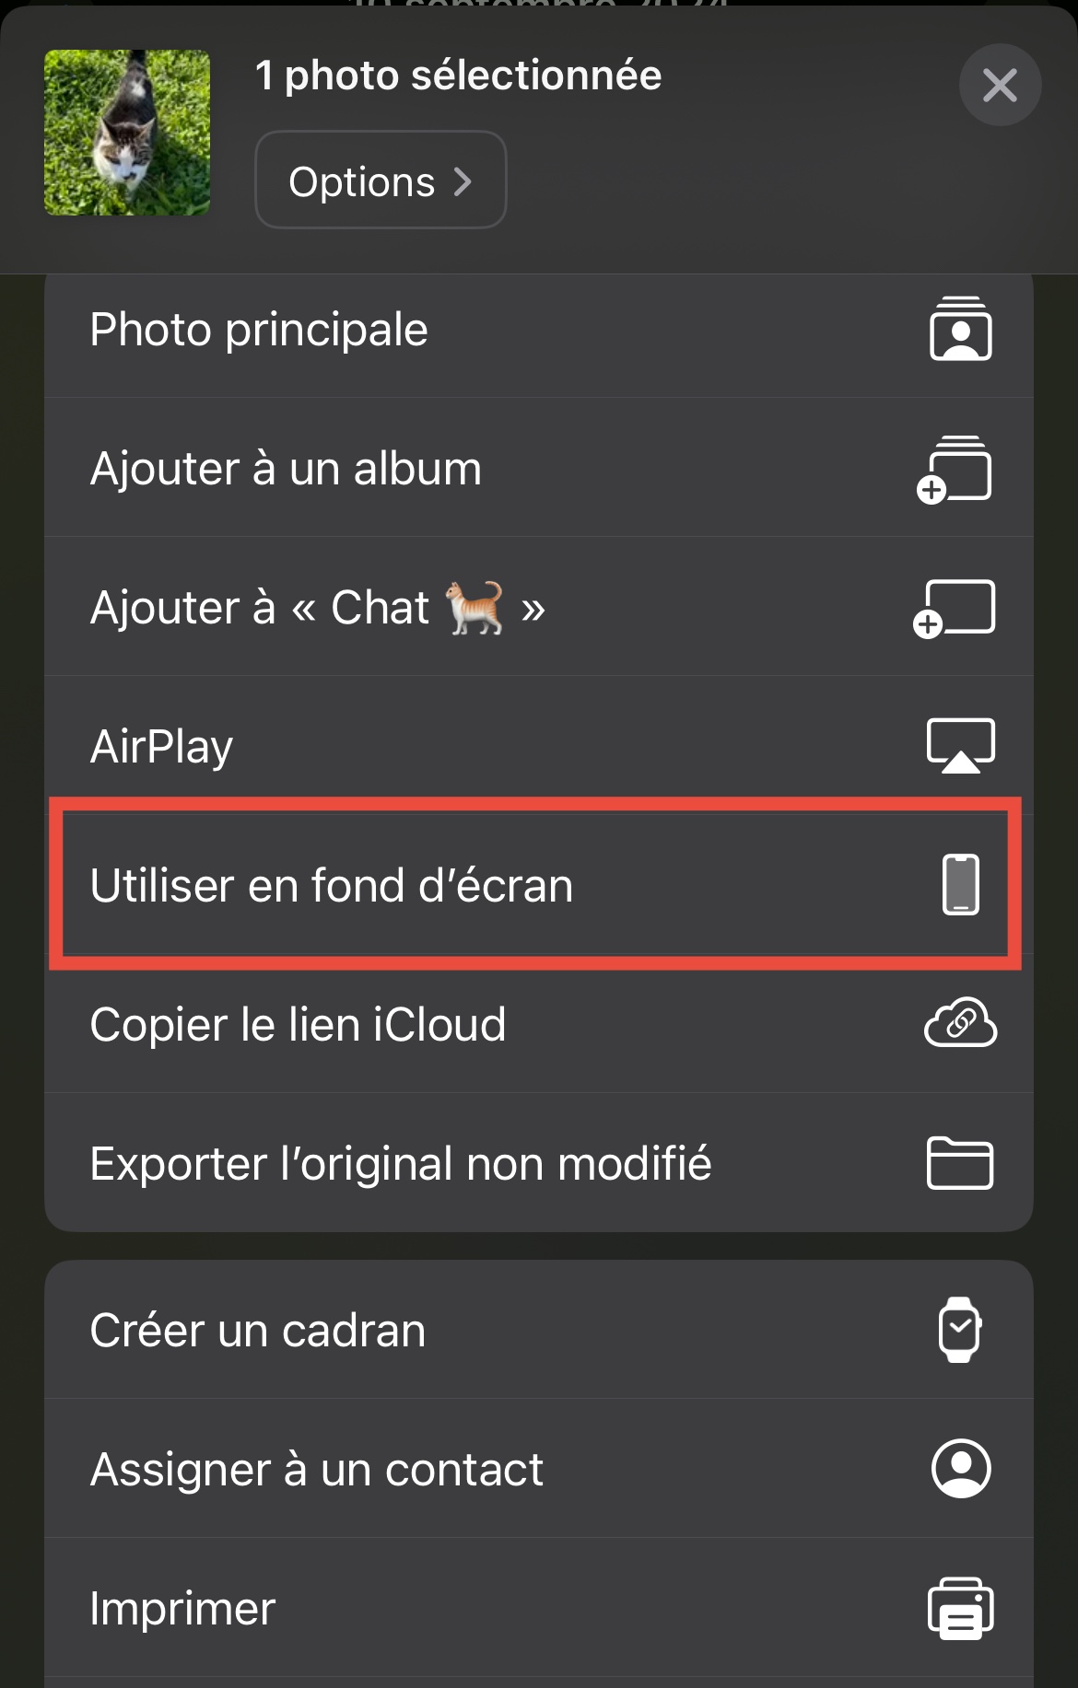Tap the AirPlay screen icon

960,745
